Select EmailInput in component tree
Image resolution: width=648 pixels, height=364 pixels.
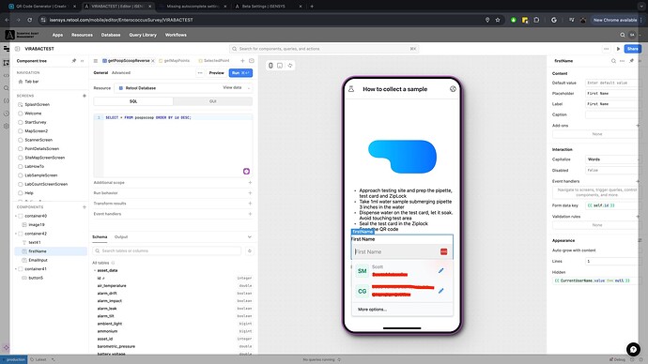click(38, 260)
